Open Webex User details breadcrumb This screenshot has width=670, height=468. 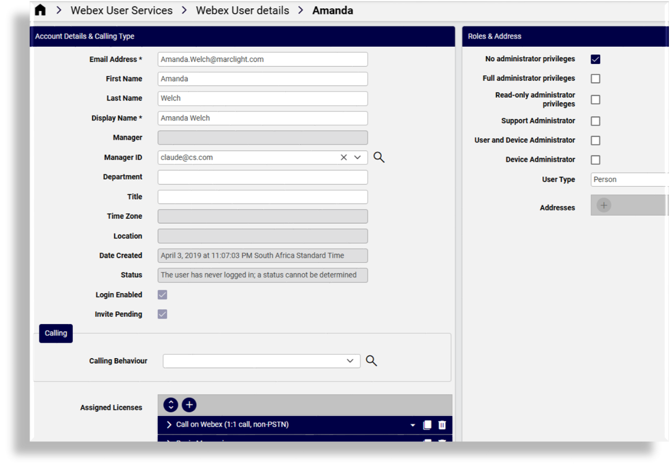[242, 10]
